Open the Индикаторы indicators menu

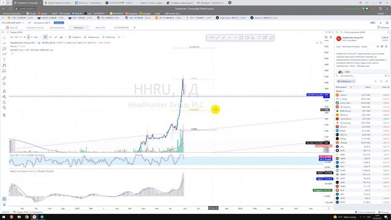tap(92, 37)
